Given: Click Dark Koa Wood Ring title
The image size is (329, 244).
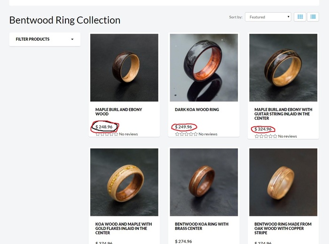Looking at the screenshot, I should 196,110.
